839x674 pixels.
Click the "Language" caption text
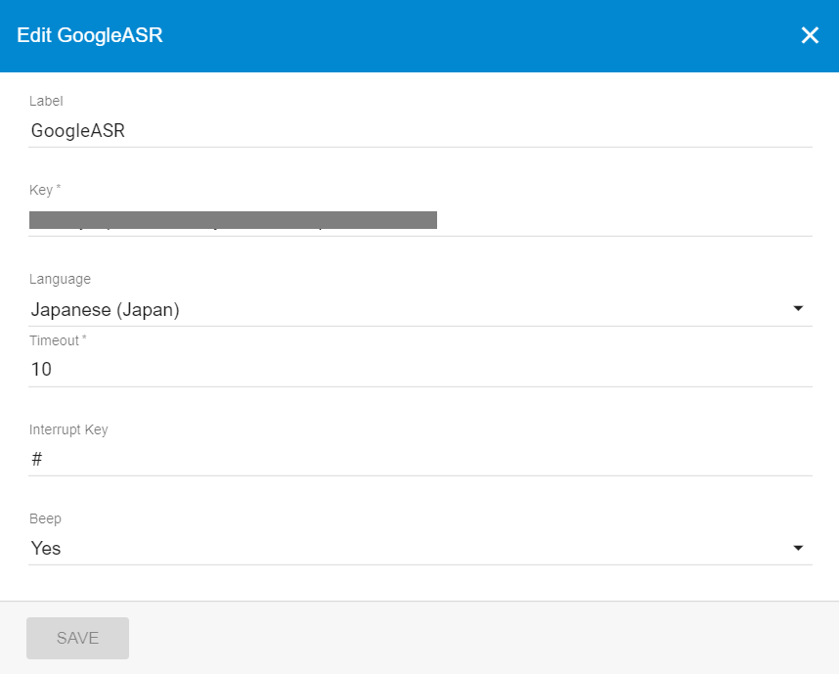pos(60,280)
